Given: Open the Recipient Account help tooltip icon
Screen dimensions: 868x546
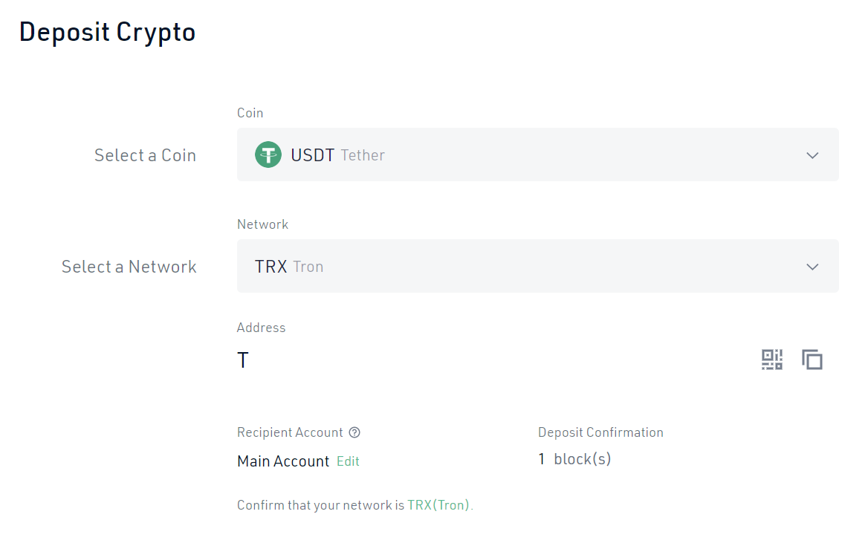Looking at the screenshot, I should 354,432.
